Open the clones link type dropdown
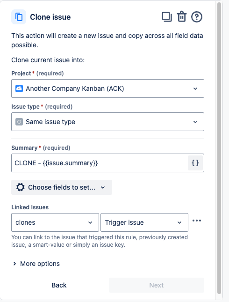Screen dimensions: 229x302 pyautogui.click(x=55, y=222)
